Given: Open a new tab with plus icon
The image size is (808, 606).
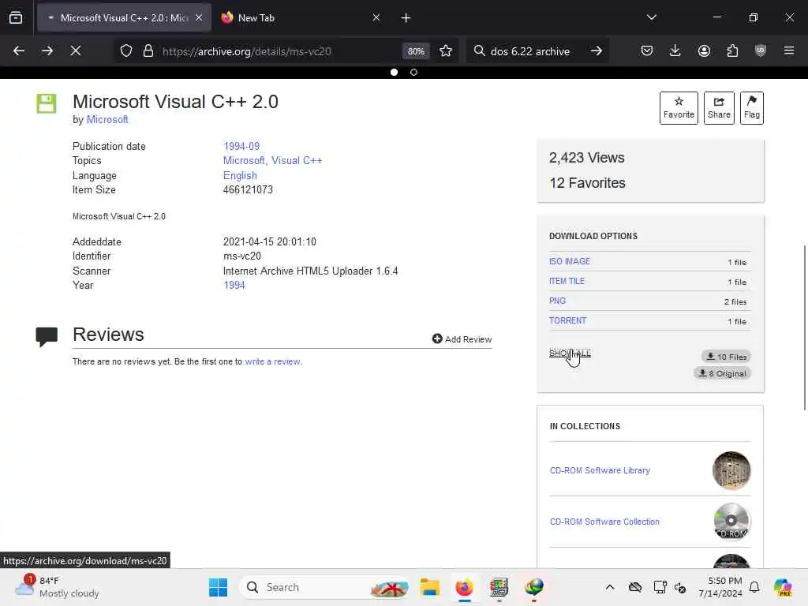Looking at the screenshot, I should pos(406,18).
